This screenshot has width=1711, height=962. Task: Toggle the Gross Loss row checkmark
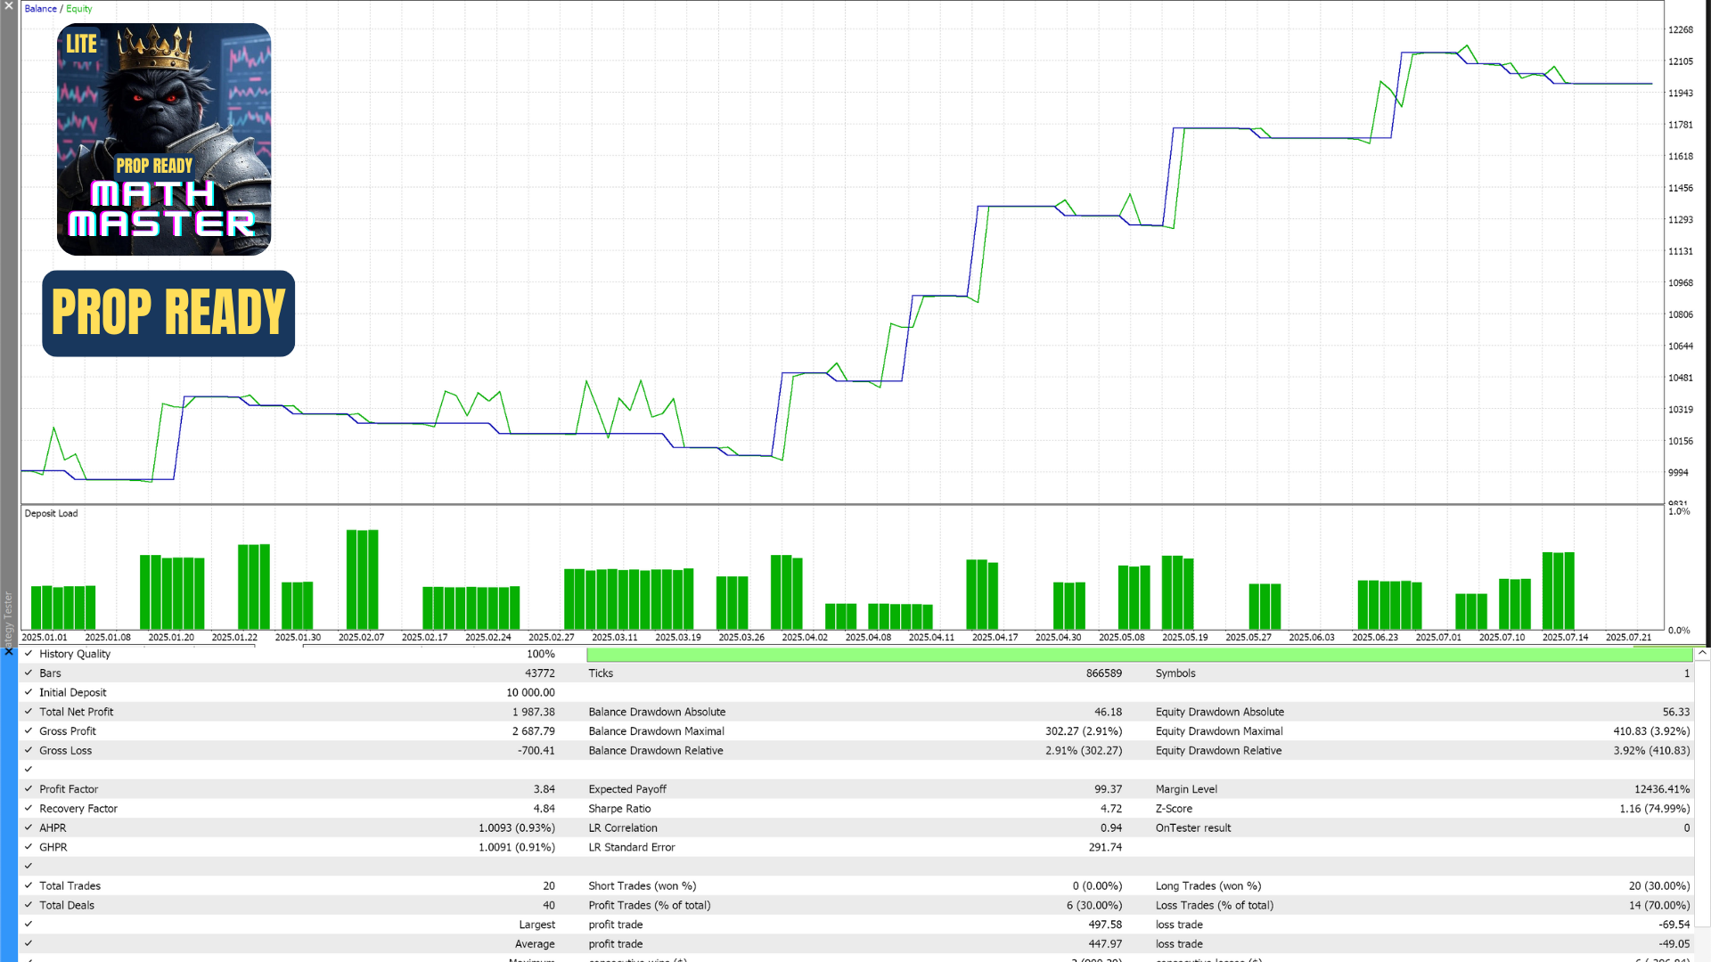(x=29, y=751)
